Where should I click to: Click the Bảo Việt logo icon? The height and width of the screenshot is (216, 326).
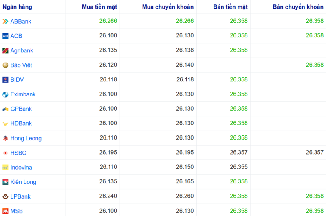[5, 65]
